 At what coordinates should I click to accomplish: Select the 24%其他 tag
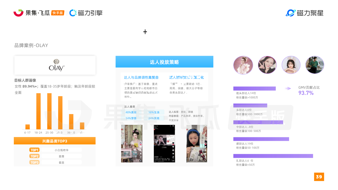click(x=154, y=118)
